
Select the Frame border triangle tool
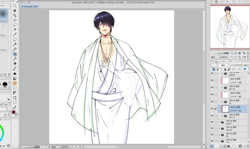15,93
